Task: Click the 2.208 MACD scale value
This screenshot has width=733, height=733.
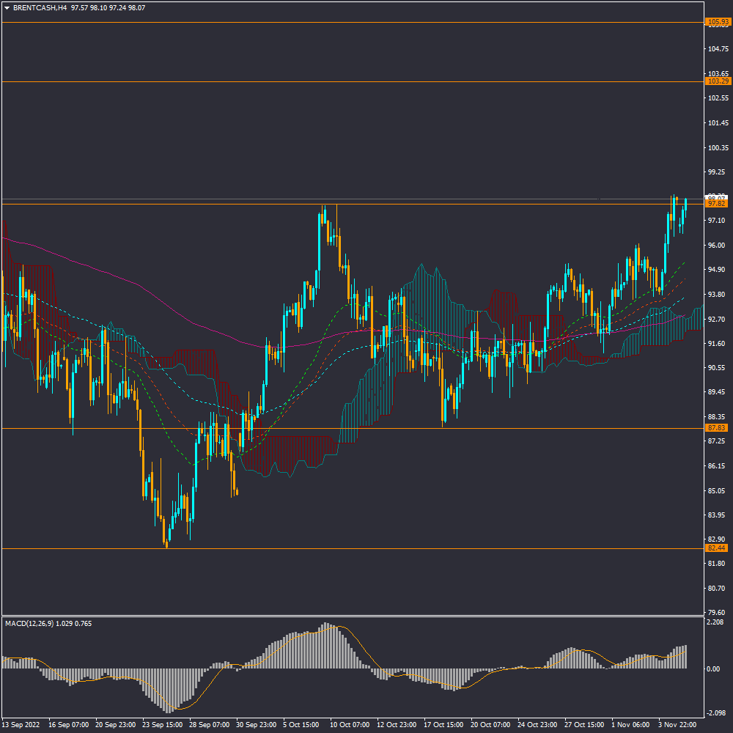Action: click(x=715, y=622)
